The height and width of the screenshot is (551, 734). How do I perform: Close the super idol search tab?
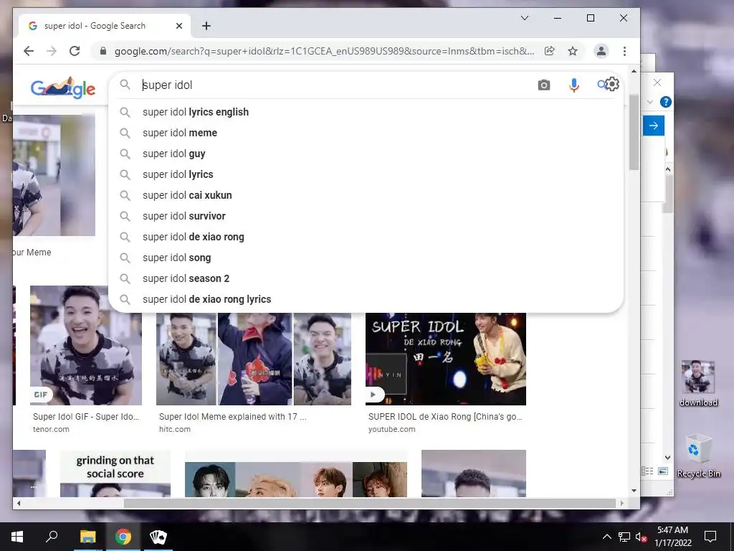point(178,26)
